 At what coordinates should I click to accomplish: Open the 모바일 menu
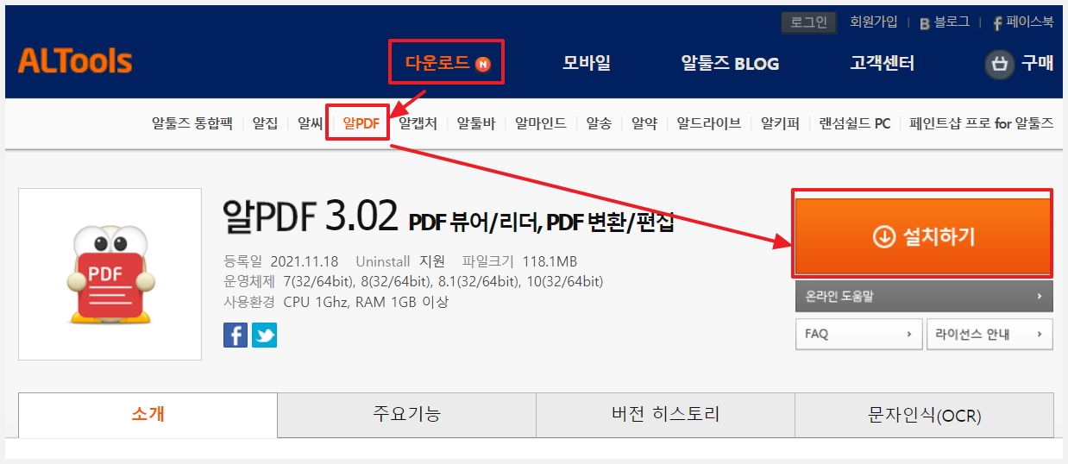[587, 63]
